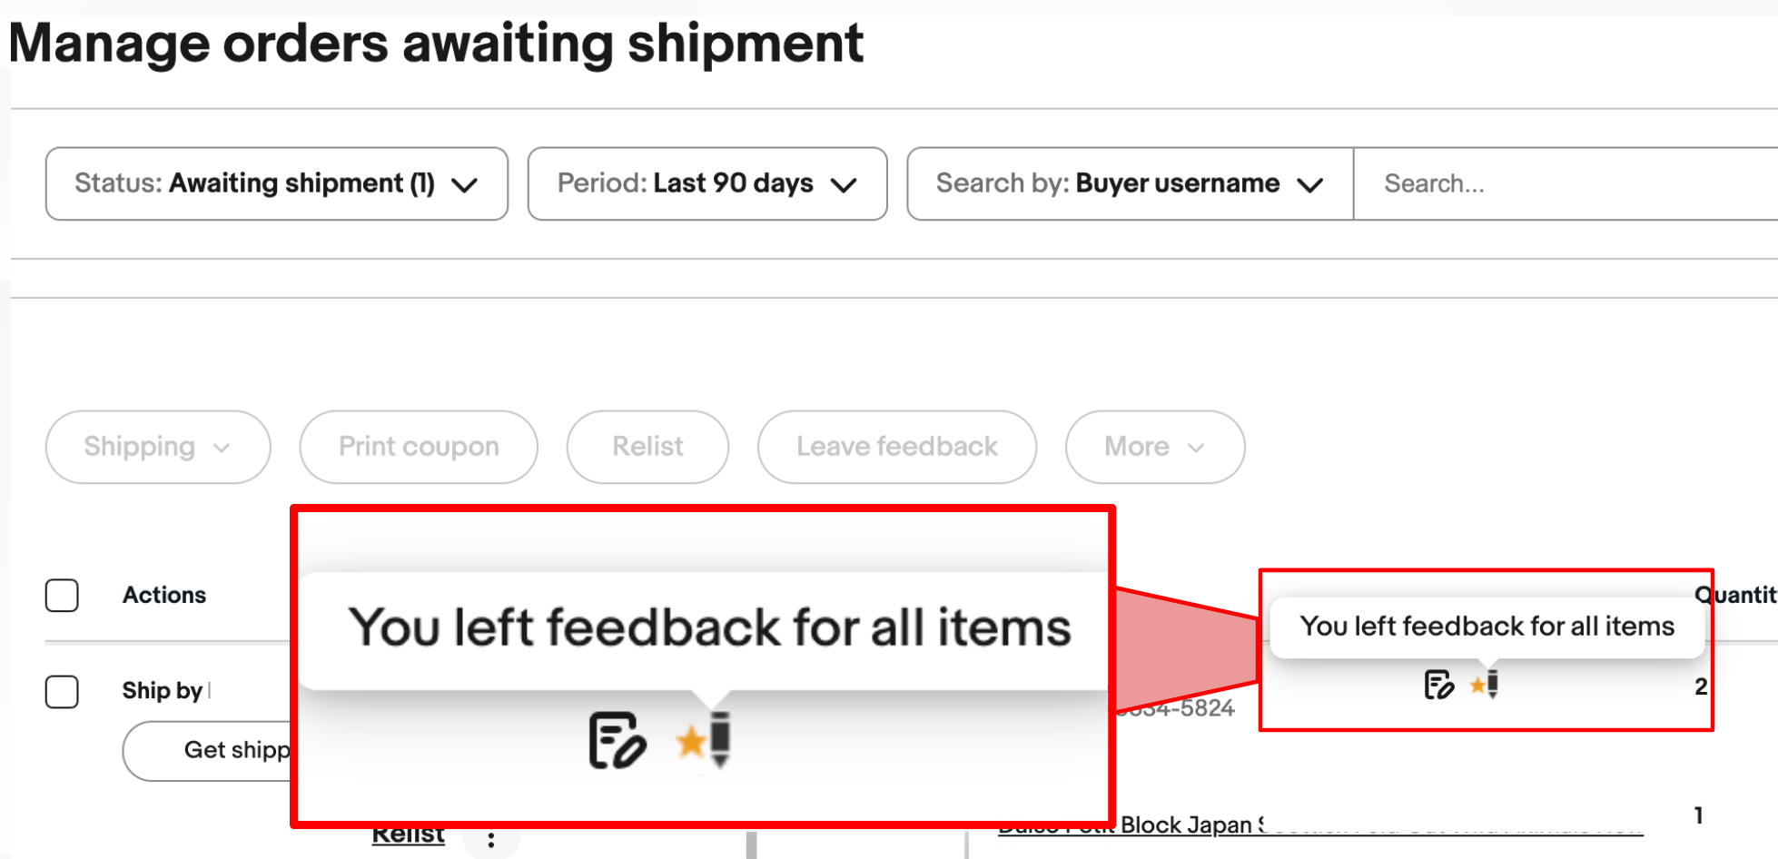Viewport: 1778px width, 859px height.
Task: Tick the select-all checkbox beside Actions
Action: tap(62, 596)
